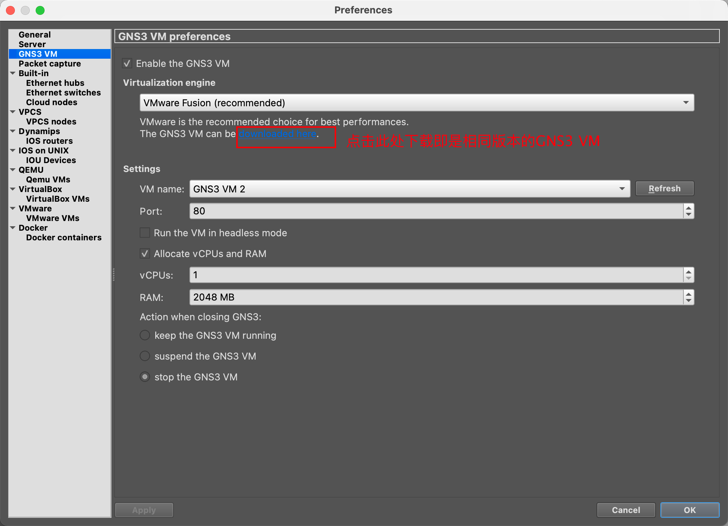Image resolution: width=728 pixels, height=526 pixels.
Task: Click the Refresh button
Action: pos(664,188)
